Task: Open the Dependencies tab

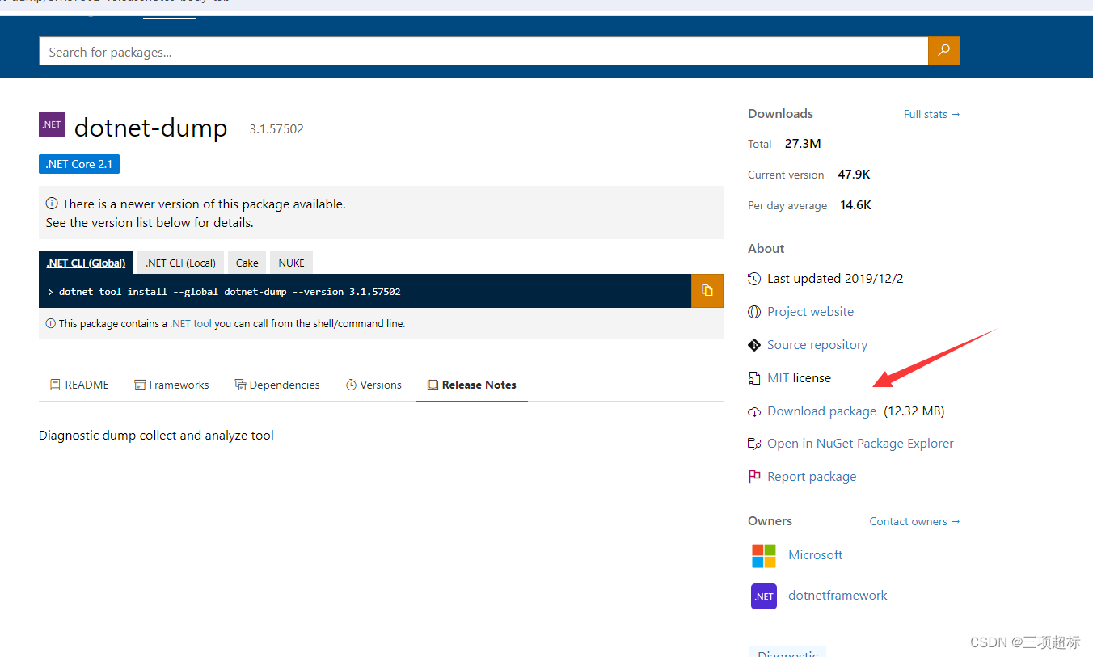Action: point(277,385)
